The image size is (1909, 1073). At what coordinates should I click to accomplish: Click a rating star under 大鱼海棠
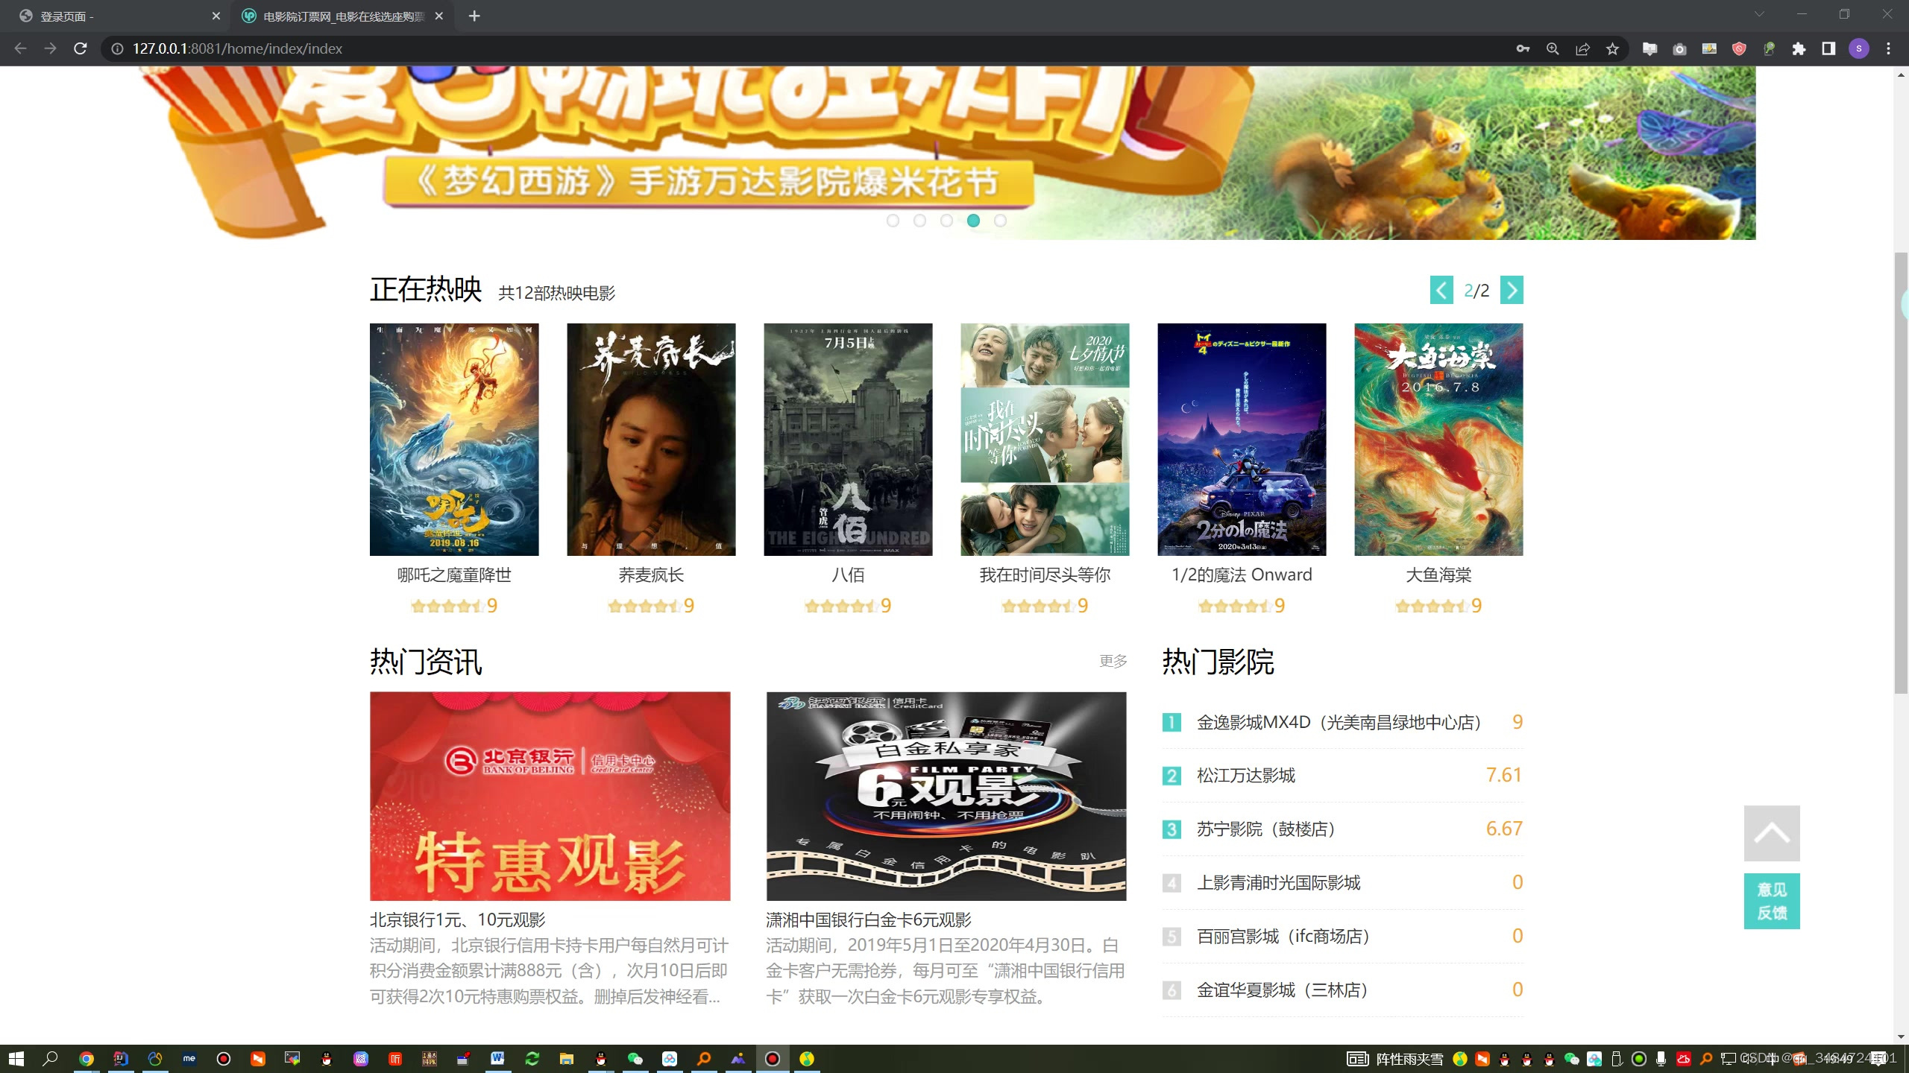(1435, 606)
